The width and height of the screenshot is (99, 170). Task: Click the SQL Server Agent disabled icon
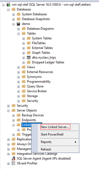13,159
